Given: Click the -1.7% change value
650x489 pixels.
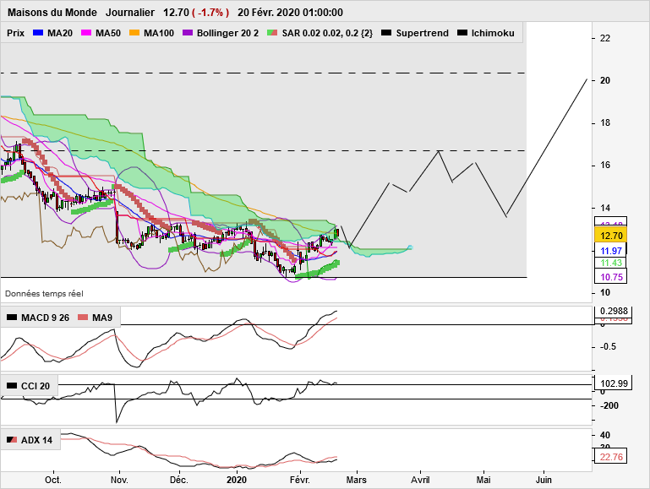Looking at the screenshot, I should point(210,13).
